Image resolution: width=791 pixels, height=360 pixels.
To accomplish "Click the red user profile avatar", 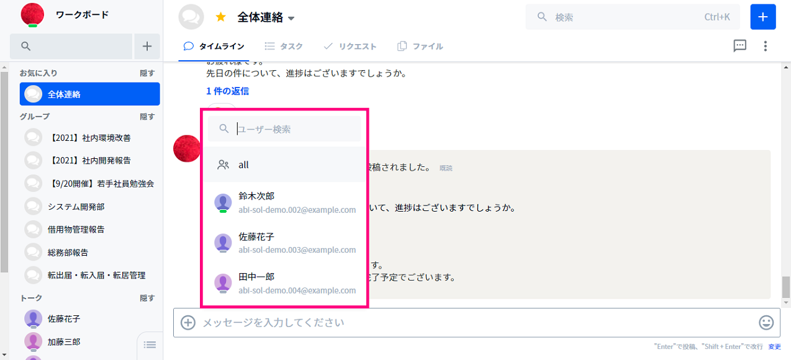I will pos(32,14).
